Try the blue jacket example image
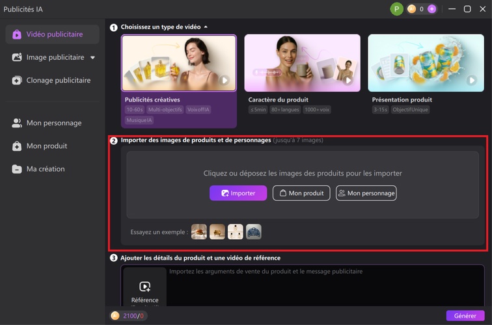The height and width of the screenshot is (325, 492). pyautogui.click(x=254, y=232)
